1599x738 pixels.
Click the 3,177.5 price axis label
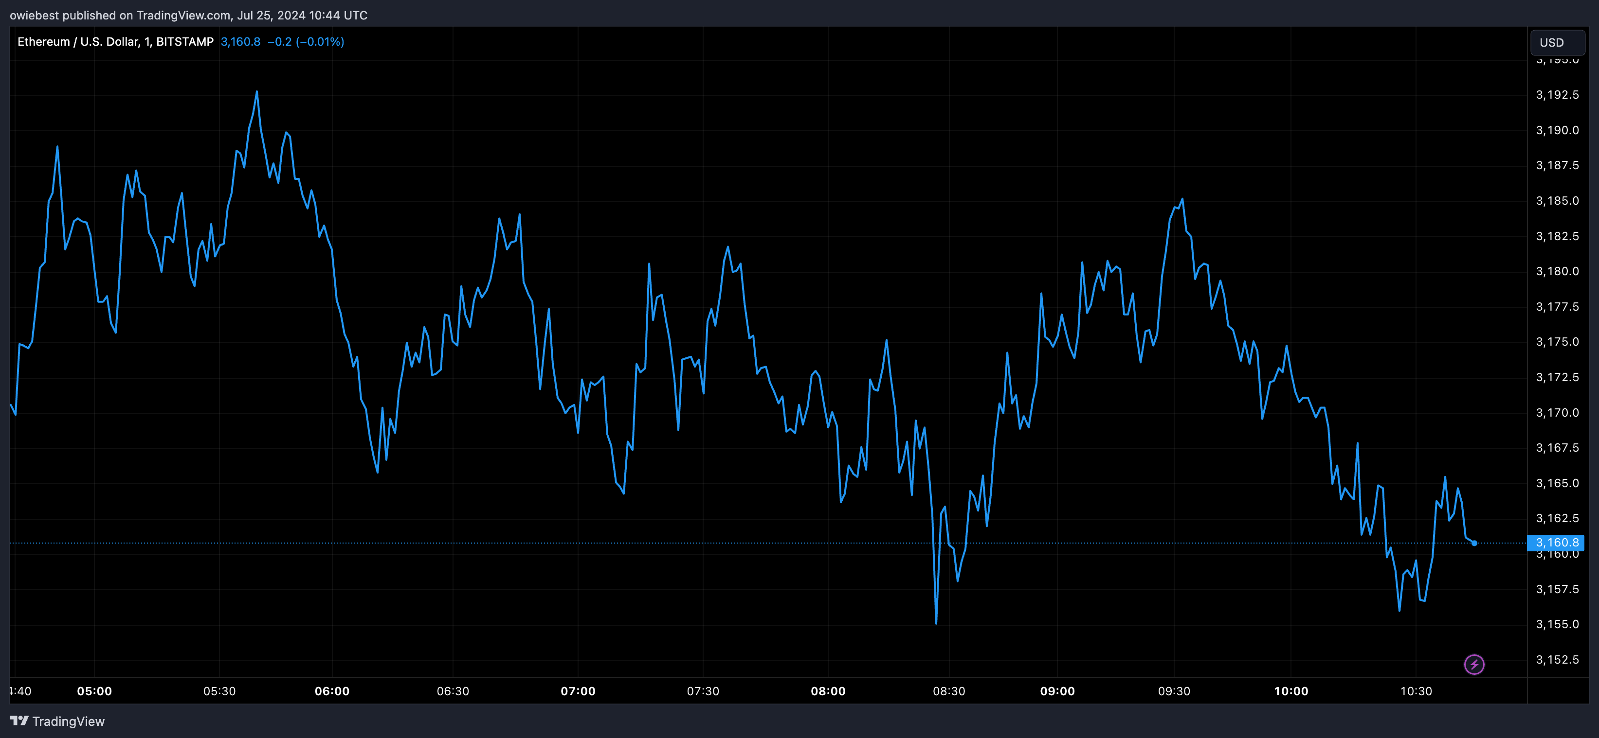point(1557,307)
